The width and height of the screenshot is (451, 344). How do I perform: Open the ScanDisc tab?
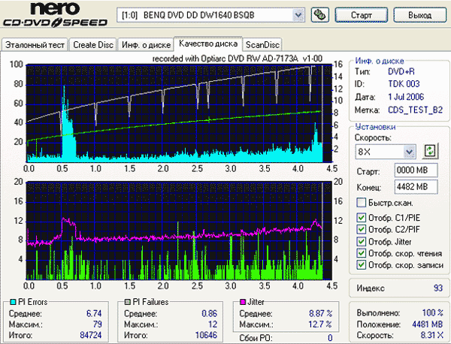(x=262, y=45)
